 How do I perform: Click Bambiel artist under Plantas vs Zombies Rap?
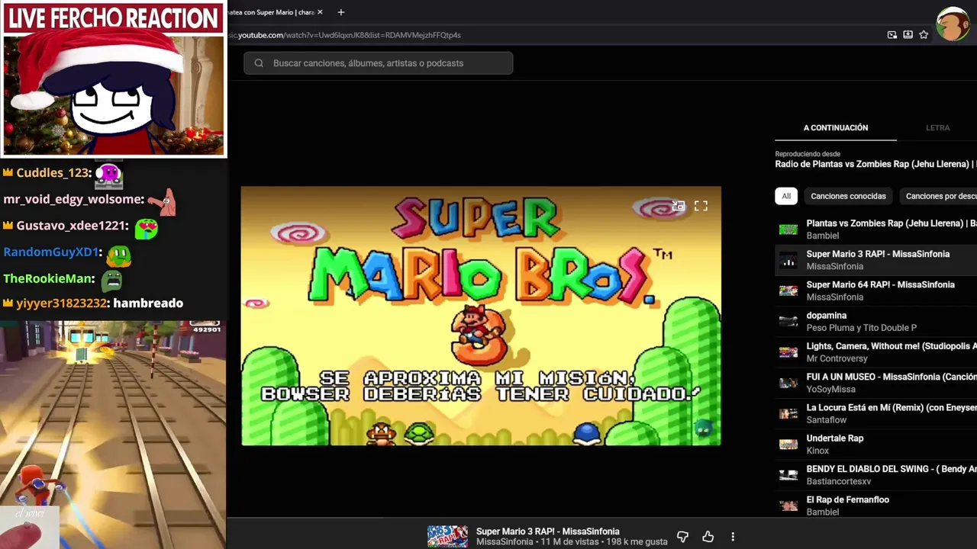tap(823, 236)
